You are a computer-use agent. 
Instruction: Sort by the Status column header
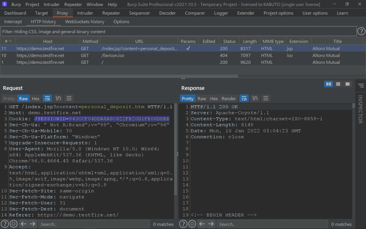tap(229, 41)
